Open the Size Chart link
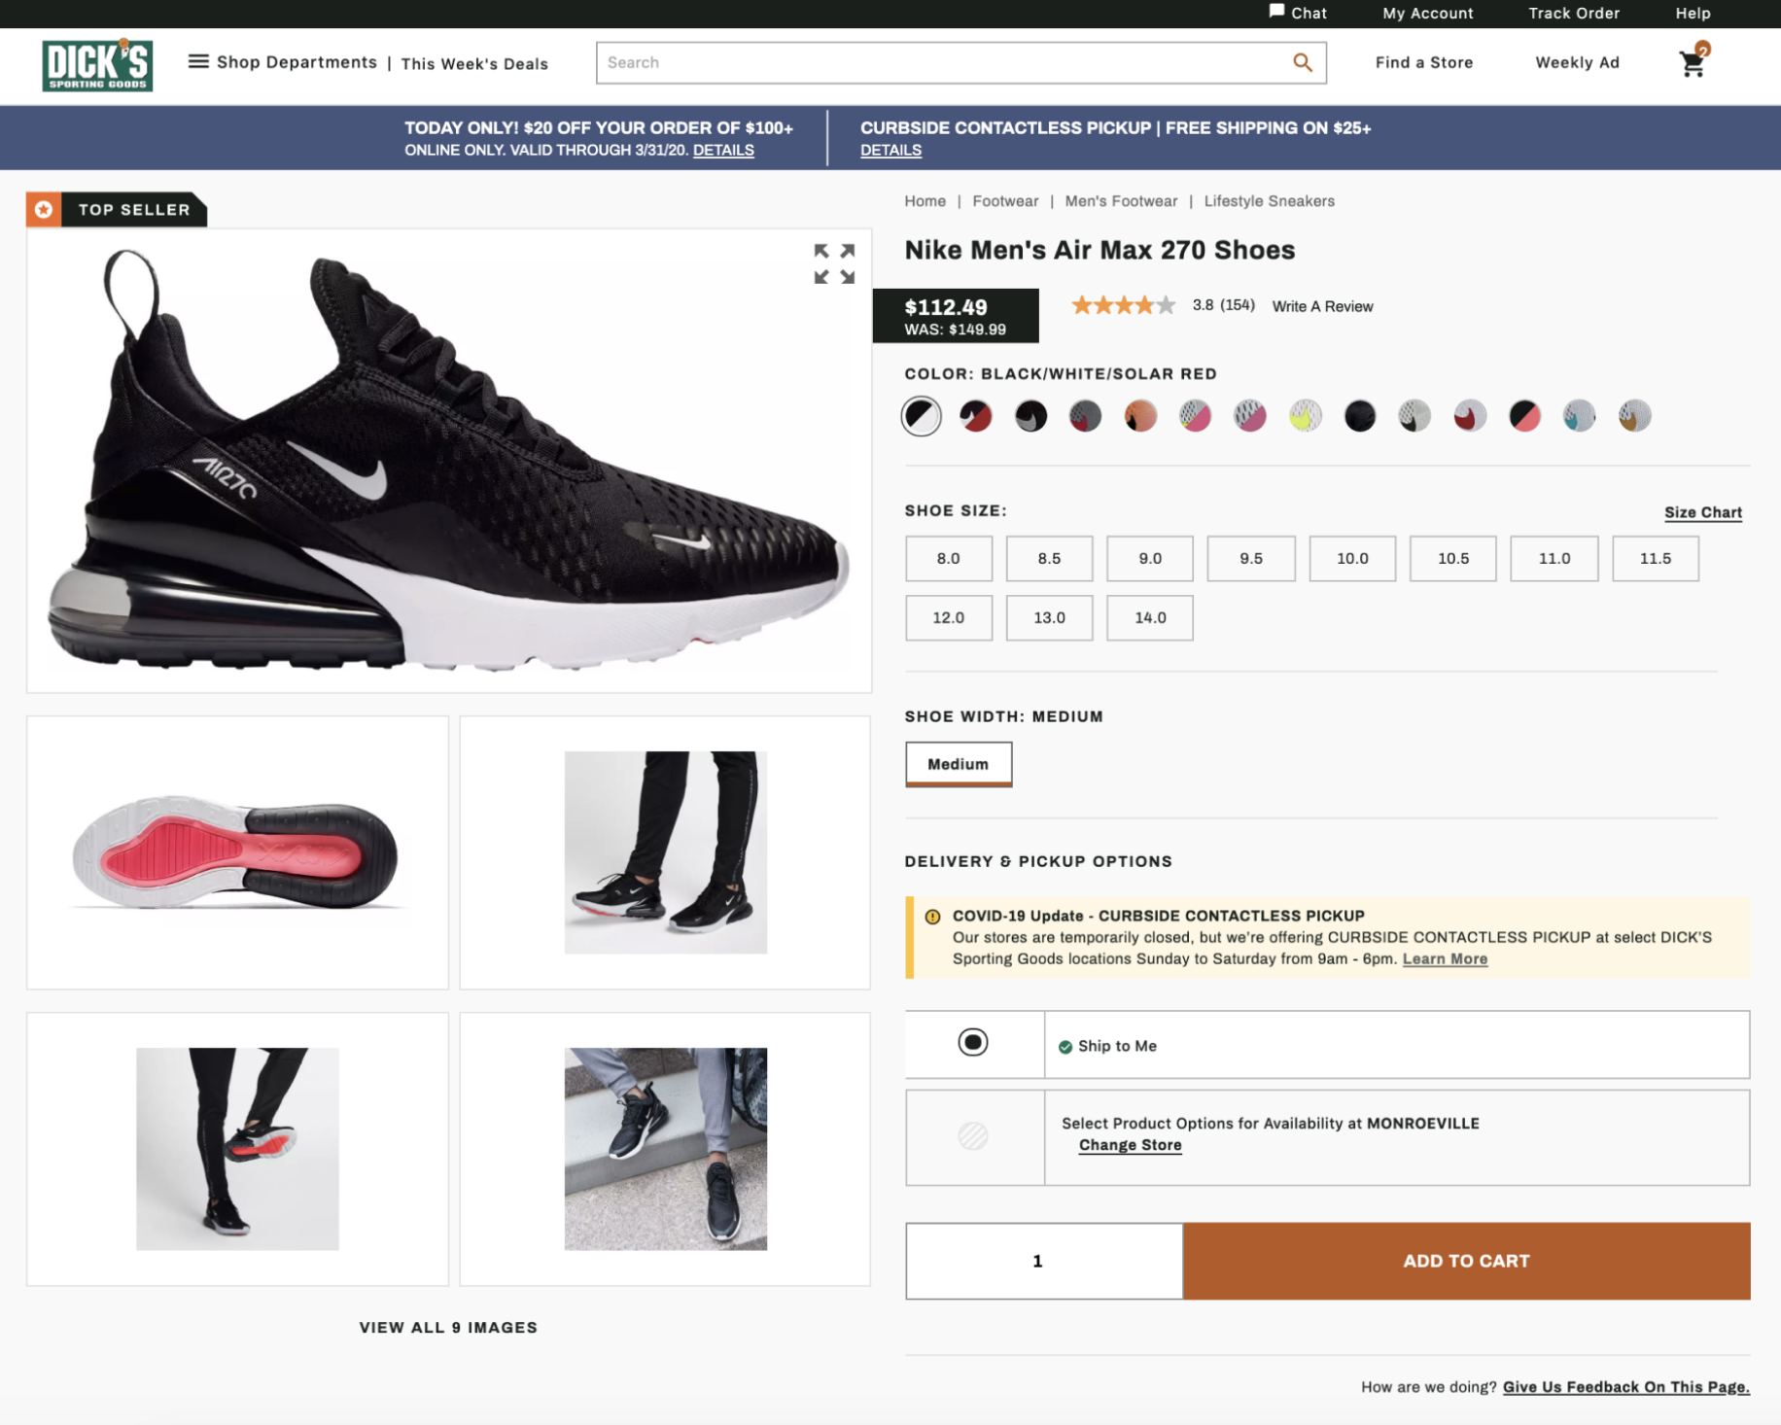Viewport: 1781px width, 1425px height. tap(1702, 512)
